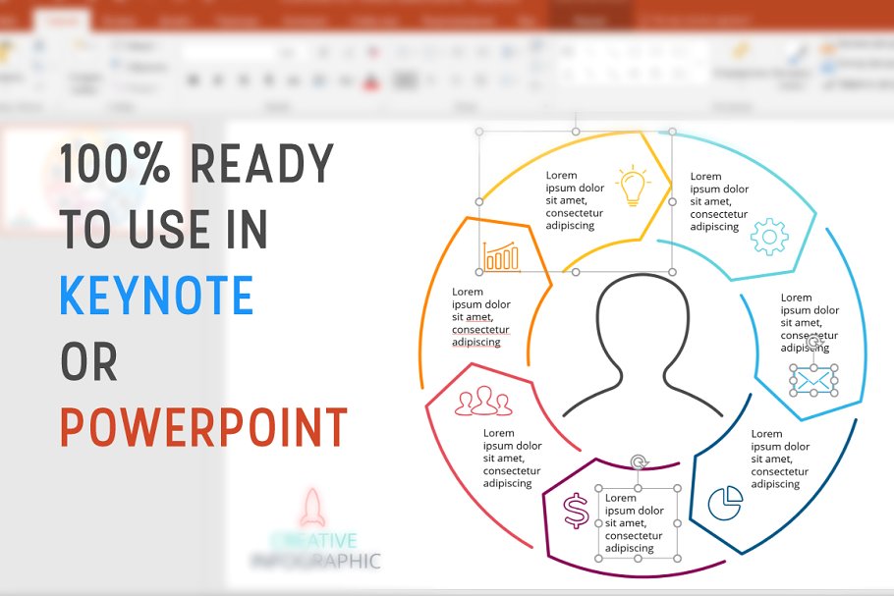Select the red people group icon
The width and height of the screenshot is (894, 596).
[x=483, y=402]
